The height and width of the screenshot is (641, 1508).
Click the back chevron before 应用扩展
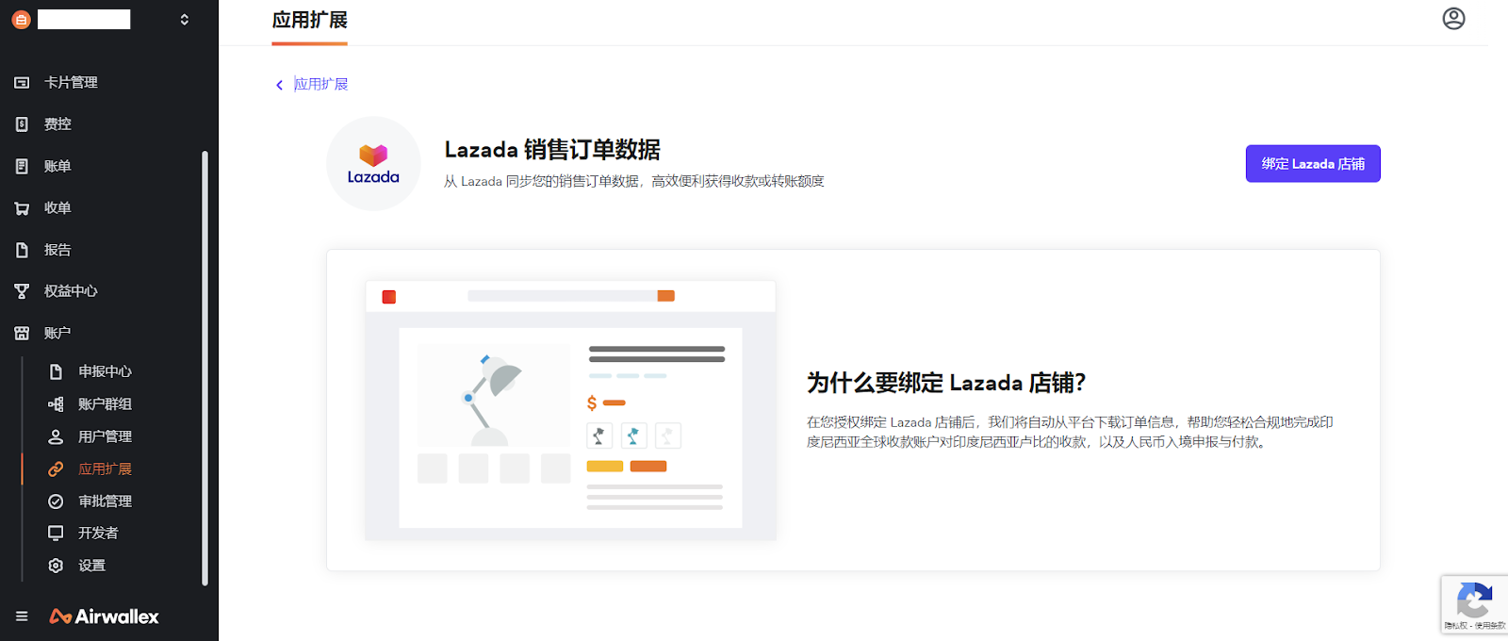click(279, 85)
